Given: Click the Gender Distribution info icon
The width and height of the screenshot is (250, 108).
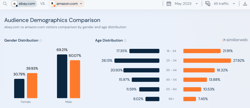Looking at the screenshot, I should pyautogui.click(x=41, y=41).
